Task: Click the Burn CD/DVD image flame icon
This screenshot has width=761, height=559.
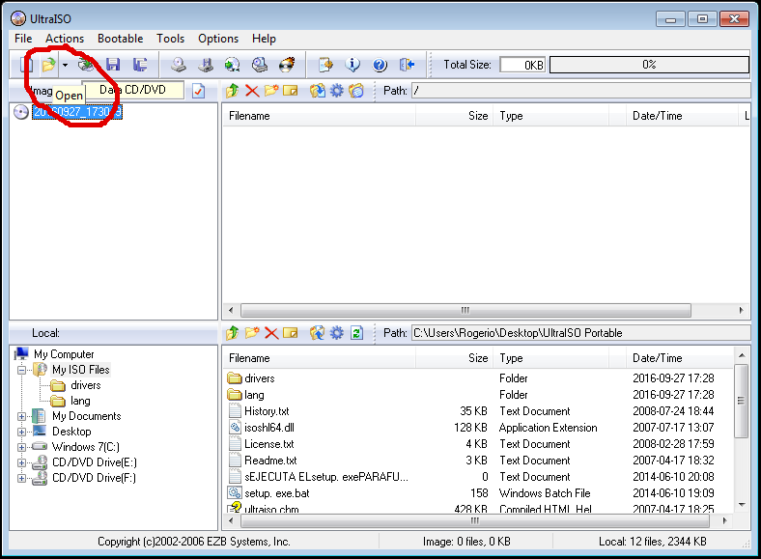Action: (287, 65)
